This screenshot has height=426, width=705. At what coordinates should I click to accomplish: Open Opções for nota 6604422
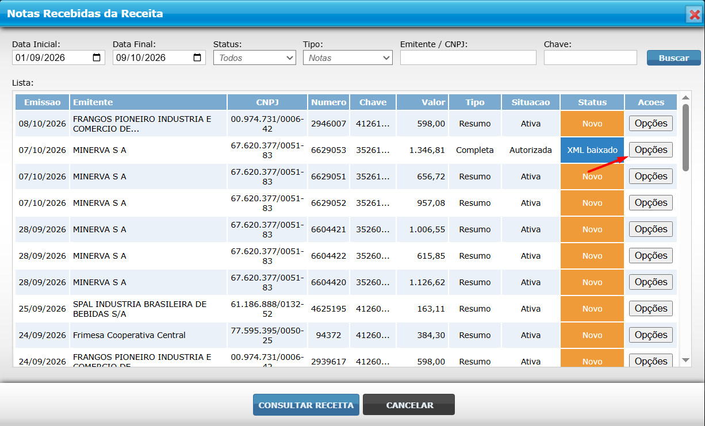point(651,256)
